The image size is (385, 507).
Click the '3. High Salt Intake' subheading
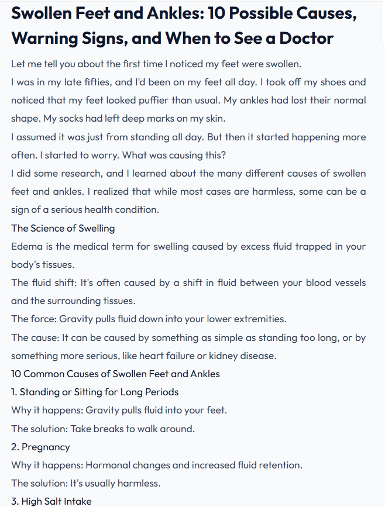[x=51, y=501]
